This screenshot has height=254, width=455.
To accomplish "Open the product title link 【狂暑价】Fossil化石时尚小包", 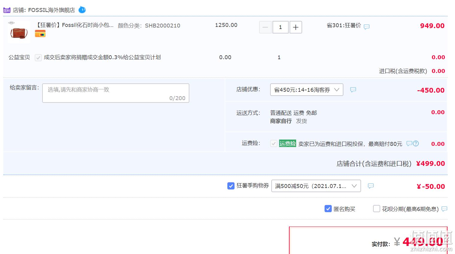I will click(74, 25).
